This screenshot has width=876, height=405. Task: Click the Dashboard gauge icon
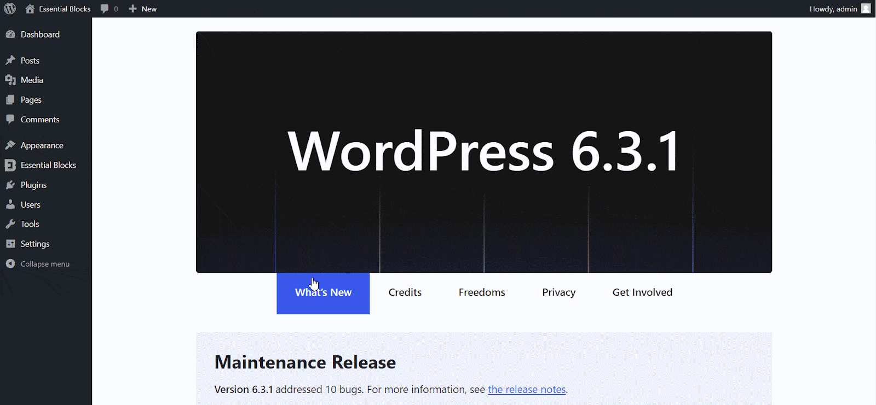tap(10, 34)
